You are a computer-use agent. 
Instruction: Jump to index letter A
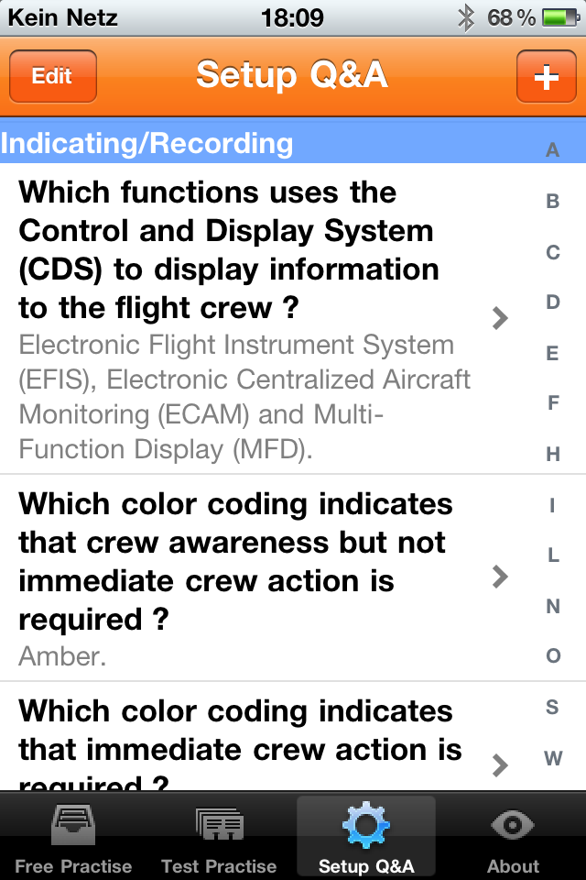pos(552,150)
